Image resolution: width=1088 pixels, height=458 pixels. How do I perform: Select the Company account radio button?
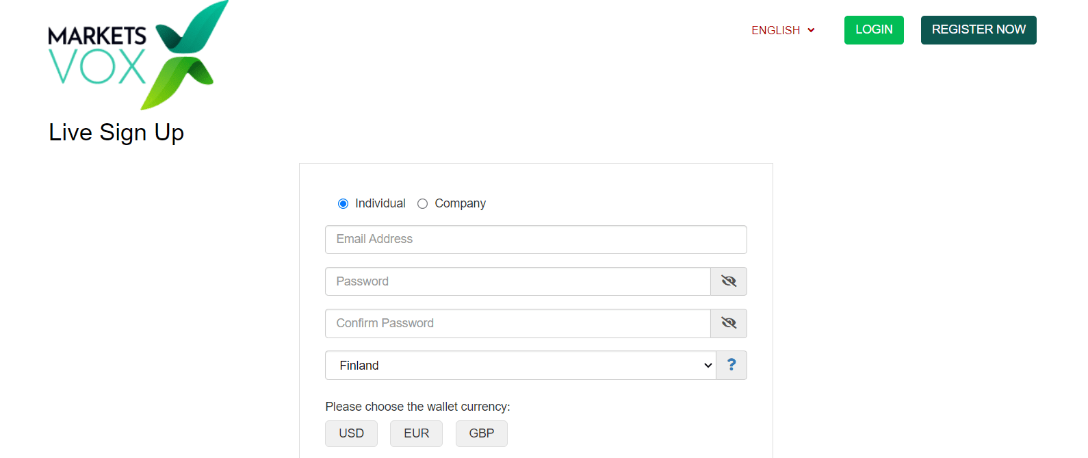click(x=422, y=203)
